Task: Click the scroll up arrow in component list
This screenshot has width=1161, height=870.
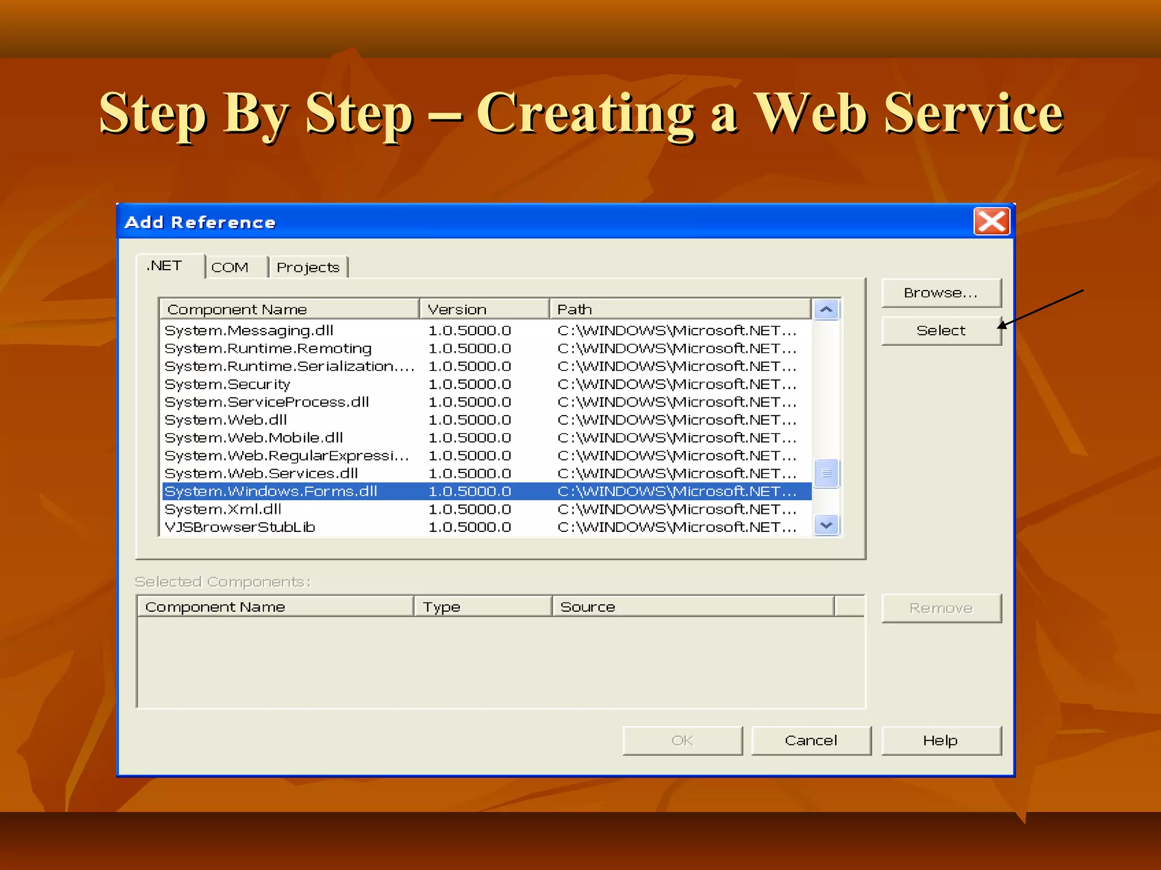Action: pos(827,309)
